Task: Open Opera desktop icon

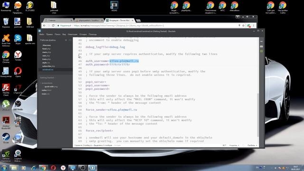Action: [18, 72]
